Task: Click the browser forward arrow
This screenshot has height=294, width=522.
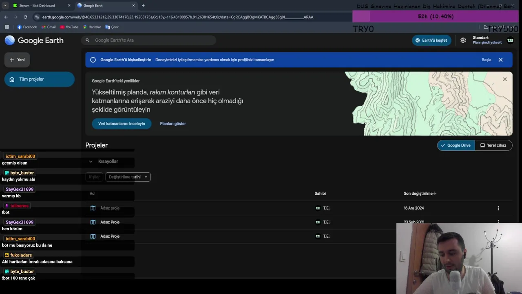Action: click(x=15, y=17)
